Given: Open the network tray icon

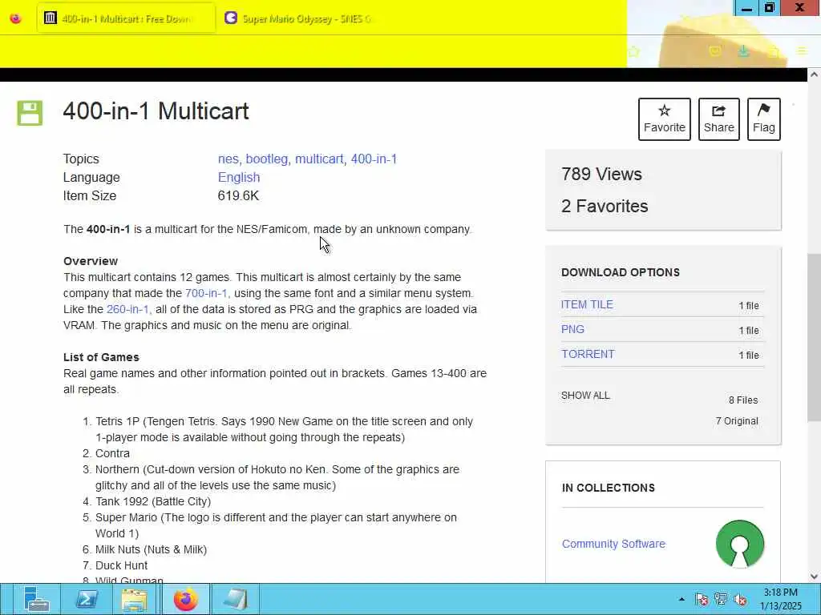Looking at the screenshot, I should click(721, 599).
